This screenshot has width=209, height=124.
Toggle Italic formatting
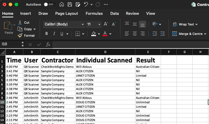point(54,34)
